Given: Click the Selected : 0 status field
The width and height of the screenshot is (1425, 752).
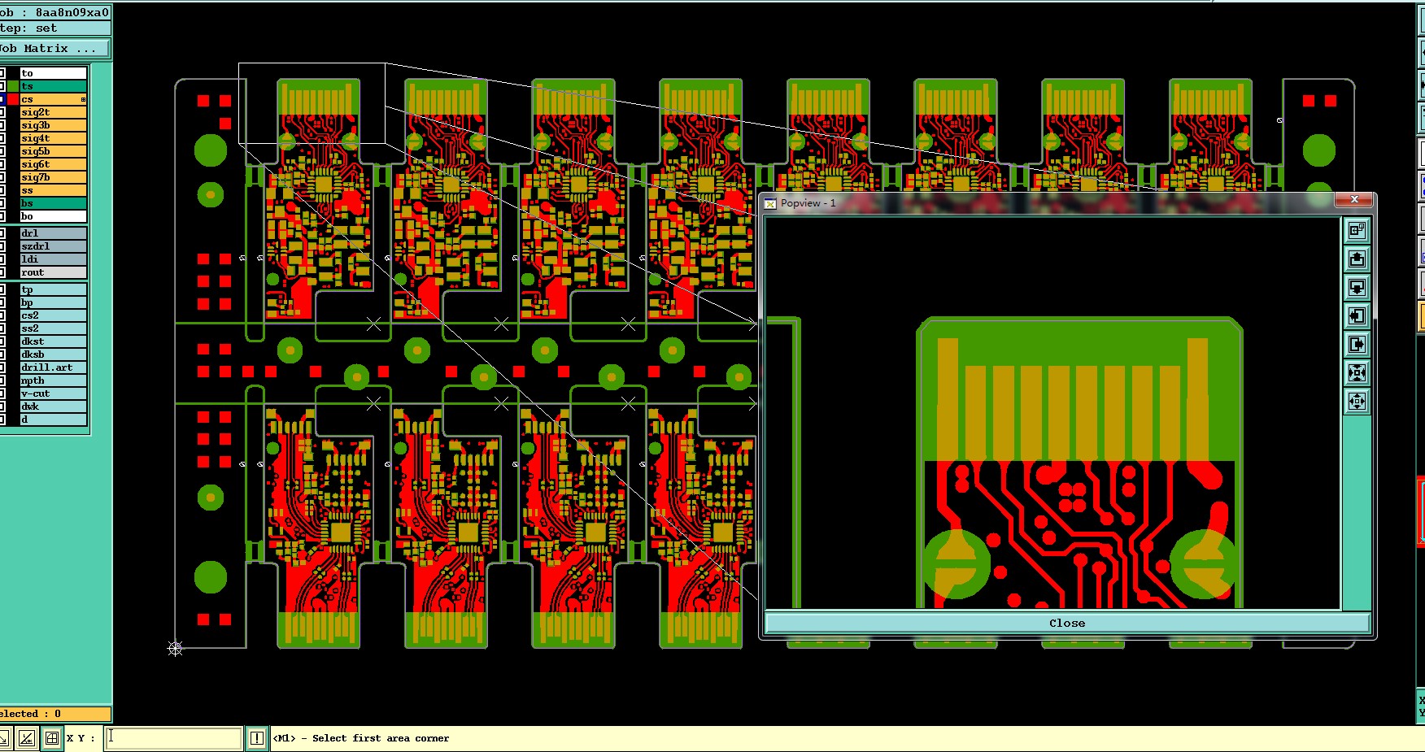Looking at the screenshot, I should (54, 714).
